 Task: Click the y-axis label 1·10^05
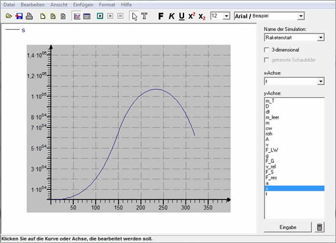click(x=39, y=97)
